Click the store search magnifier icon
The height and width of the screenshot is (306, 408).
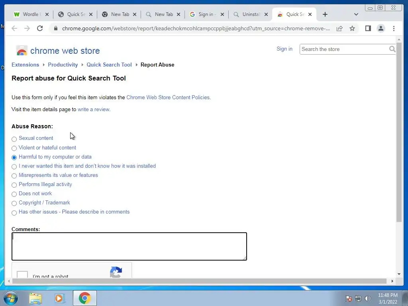pyautogui.click(x=392, y=49)
